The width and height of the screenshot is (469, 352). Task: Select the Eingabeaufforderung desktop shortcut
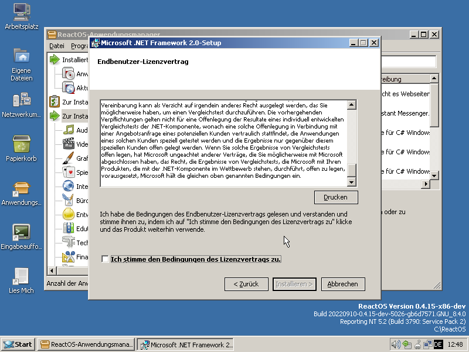point(21,232)
